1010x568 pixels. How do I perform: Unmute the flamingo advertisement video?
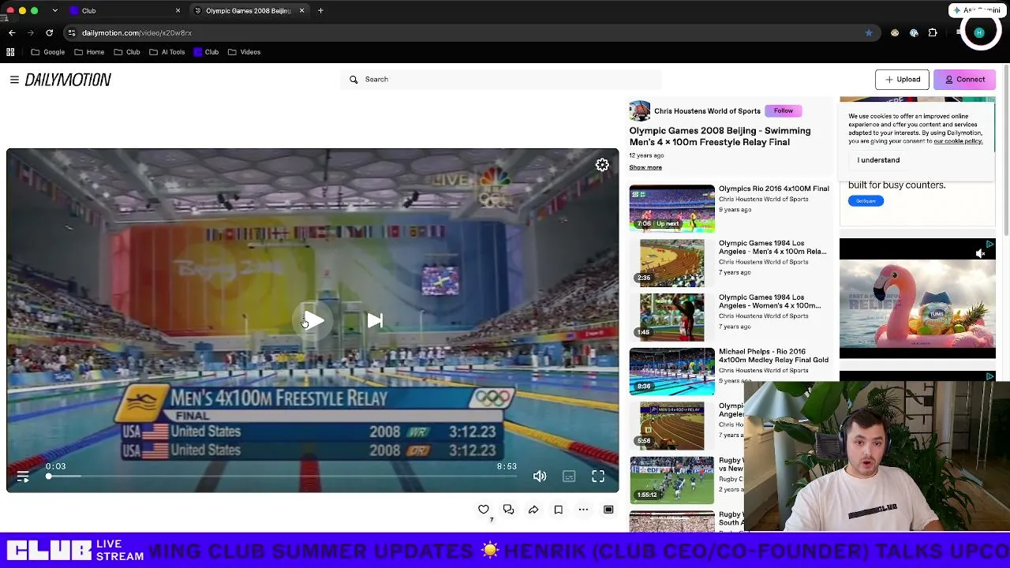[980, 253]
